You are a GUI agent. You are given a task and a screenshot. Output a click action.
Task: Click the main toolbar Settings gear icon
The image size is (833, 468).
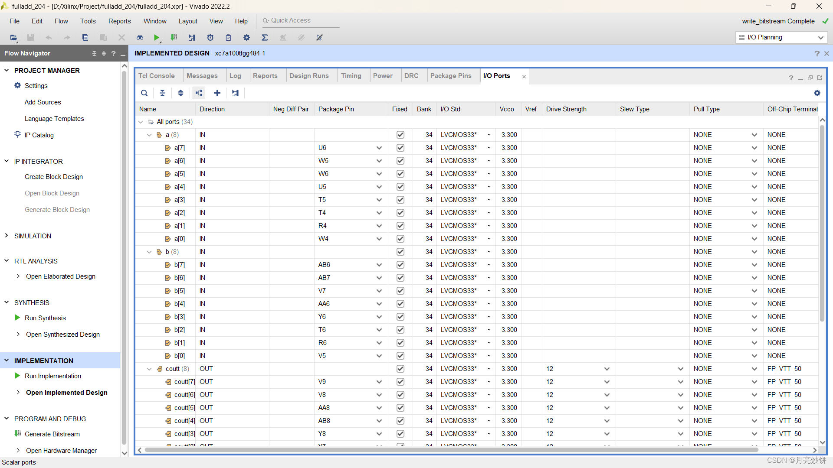(x=246, y=38)
